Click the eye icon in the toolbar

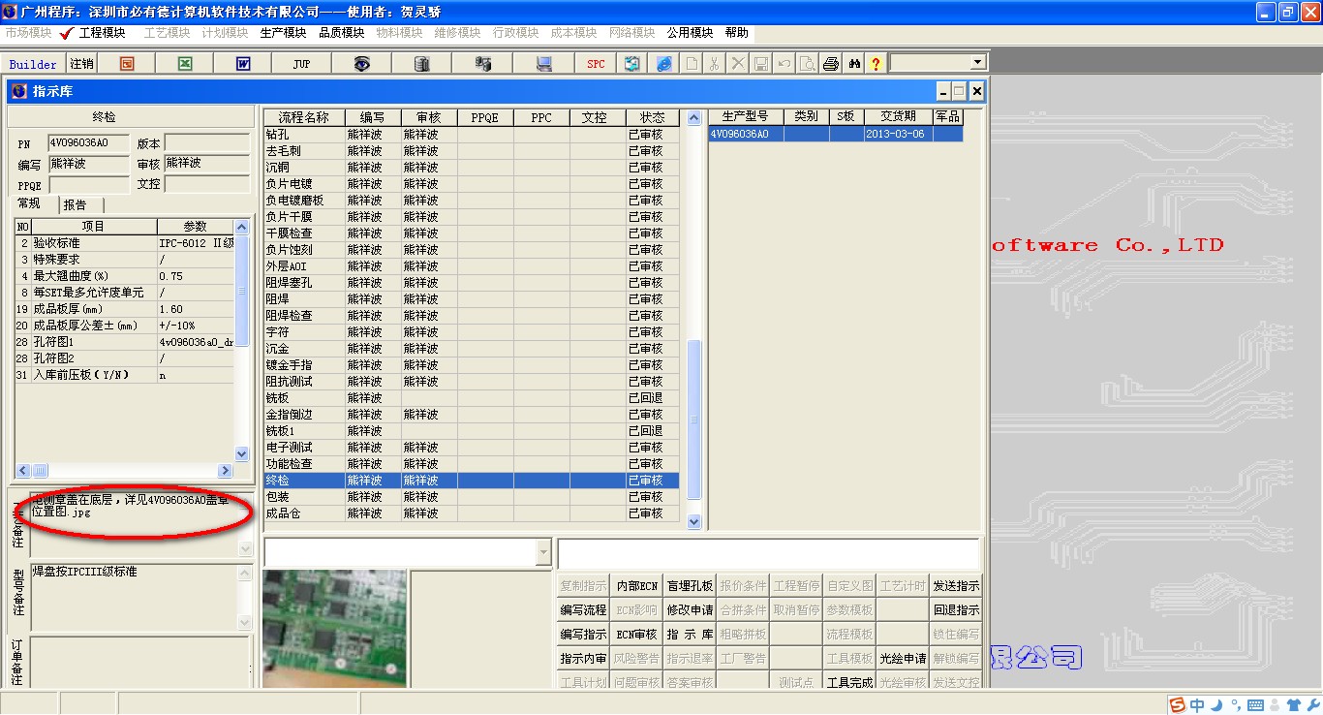point(361,63)
